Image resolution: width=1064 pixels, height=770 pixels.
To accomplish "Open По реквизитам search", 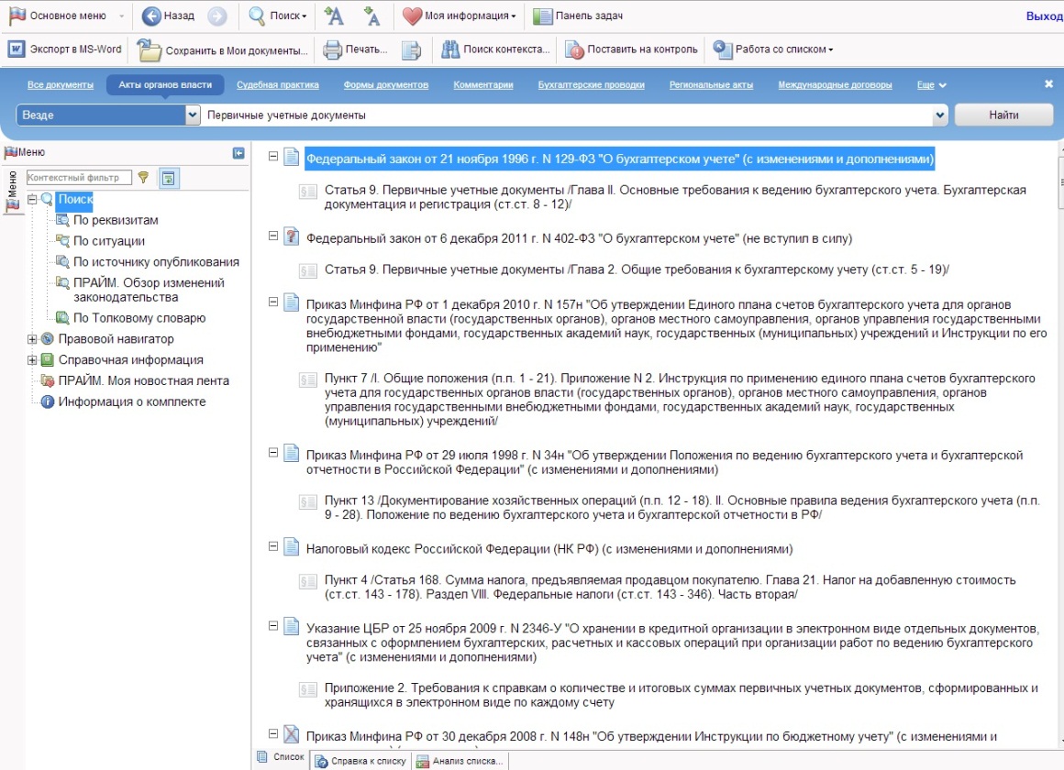I will point(116,220).
